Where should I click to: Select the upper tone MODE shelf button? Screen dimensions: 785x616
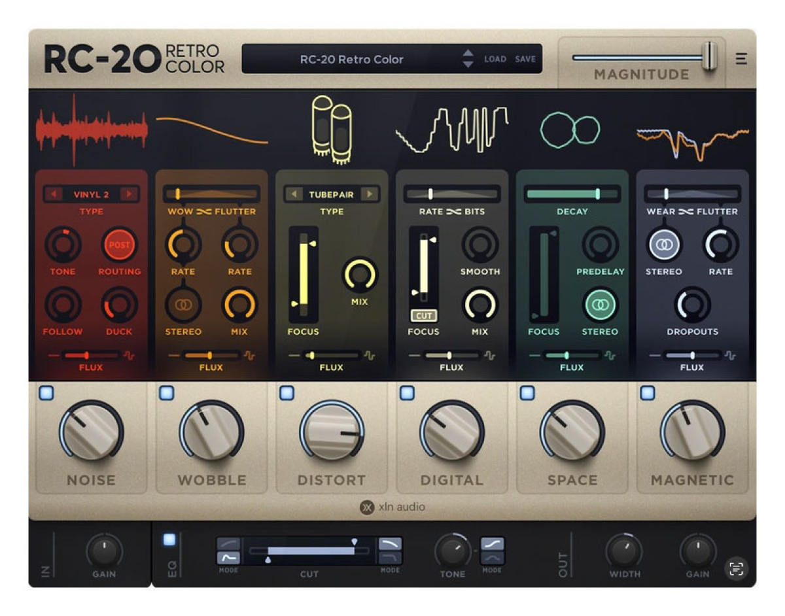[493, 544]
